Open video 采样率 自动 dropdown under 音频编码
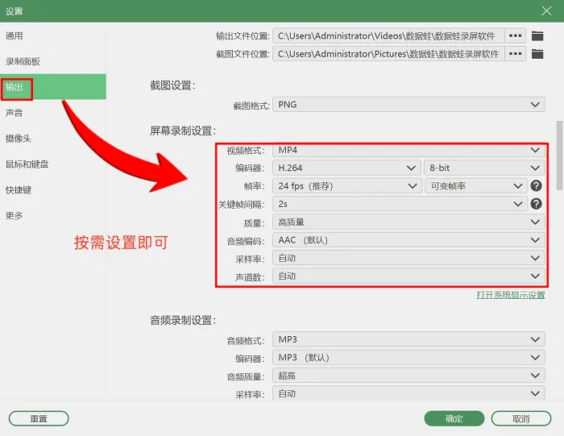Screen dimensions: 564x436 [x=408, y=258]
